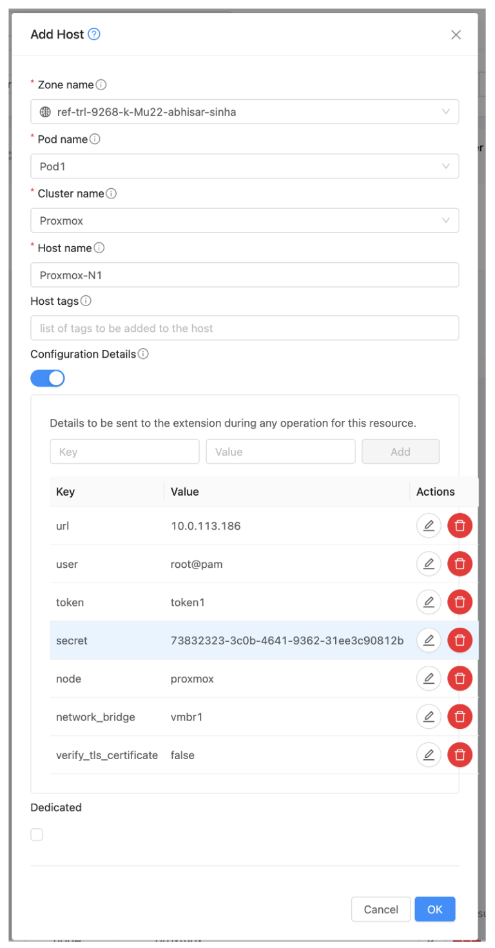The height and width of the screenshot is (948, 495).
Task: Delete the node row entry
Action: pos(460,678)
